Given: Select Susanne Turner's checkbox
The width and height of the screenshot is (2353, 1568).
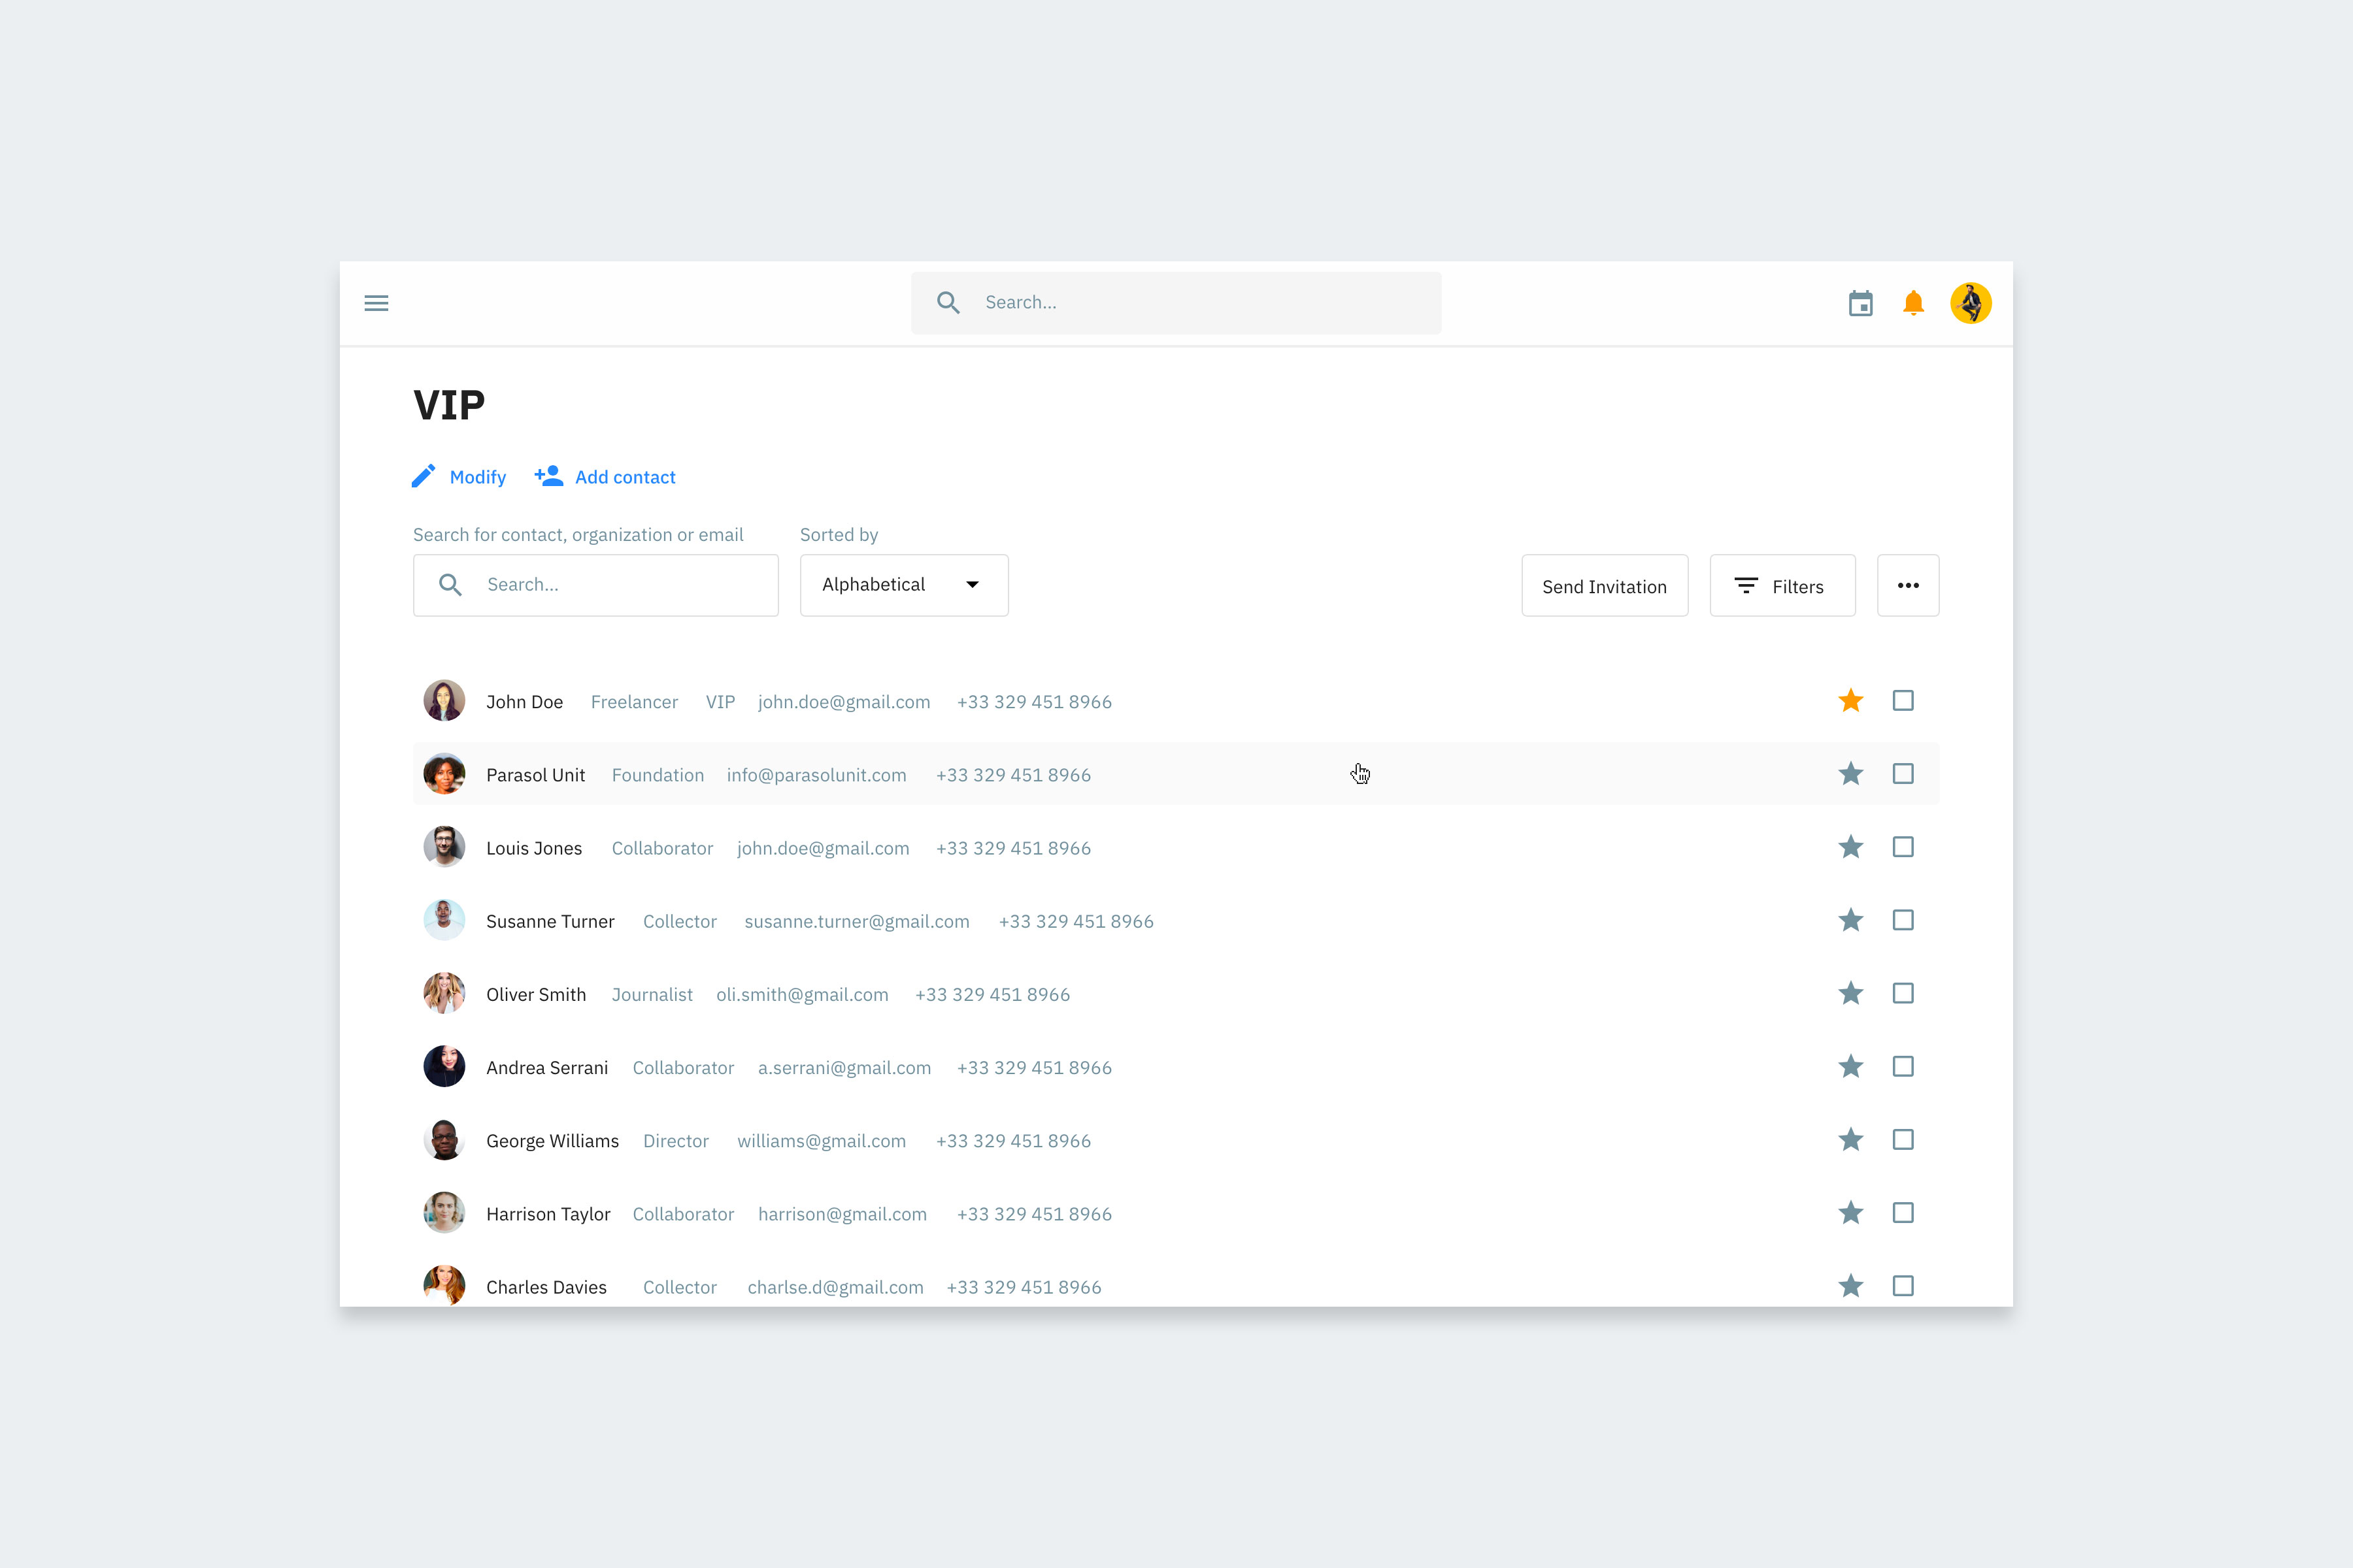Looking at the screenshot, I should click(x=1903, y=920).
